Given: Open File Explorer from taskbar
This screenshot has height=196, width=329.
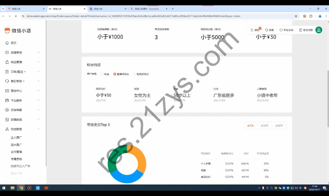Looking at the screenshot, I should pyautogui.click(x=12, y=188).
